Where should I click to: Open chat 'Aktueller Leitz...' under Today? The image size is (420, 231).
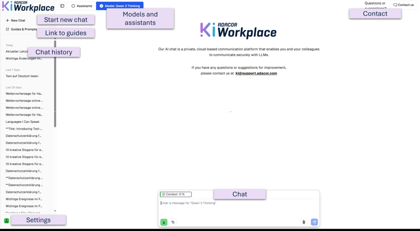coord(16,52)
